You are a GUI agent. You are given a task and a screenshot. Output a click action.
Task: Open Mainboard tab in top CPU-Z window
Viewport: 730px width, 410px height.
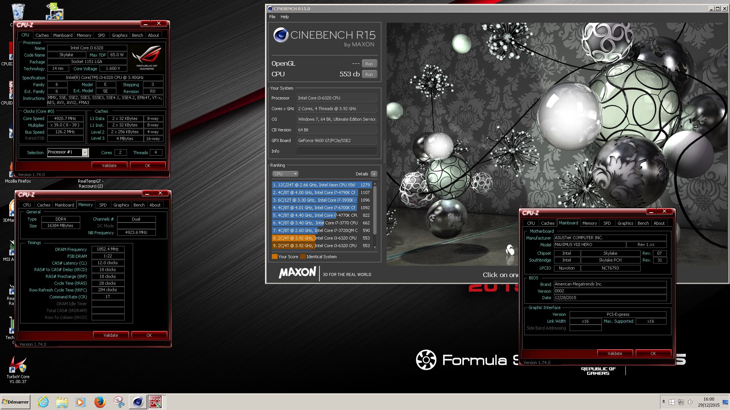point(63,35)
